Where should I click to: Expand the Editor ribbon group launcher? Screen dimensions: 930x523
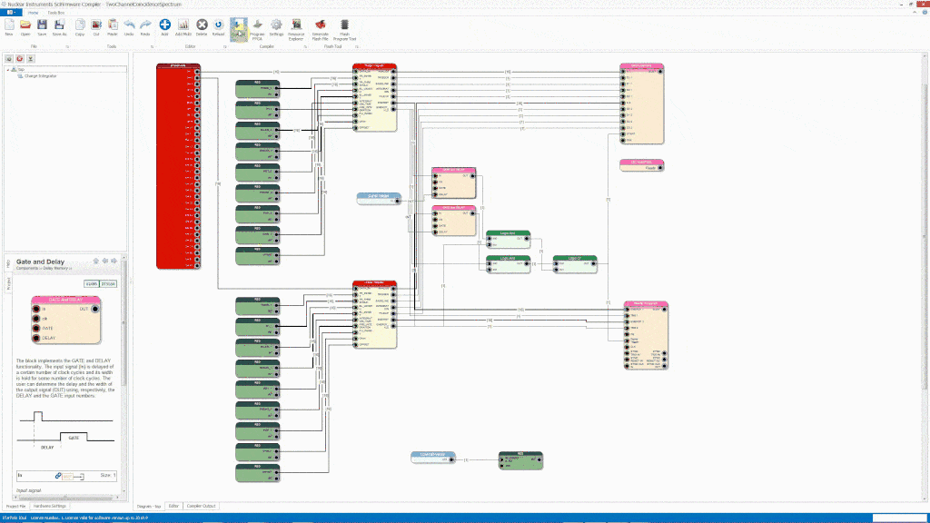[225, 46]
